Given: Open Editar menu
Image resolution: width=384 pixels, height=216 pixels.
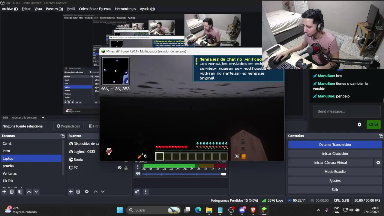Looking at the screenshot, I should 26,9.
